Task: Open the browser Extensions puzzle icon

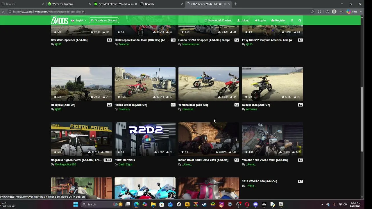Action: pos(319,12)
